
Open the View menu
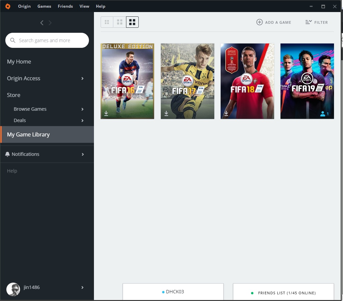click(x=84, y=6)
